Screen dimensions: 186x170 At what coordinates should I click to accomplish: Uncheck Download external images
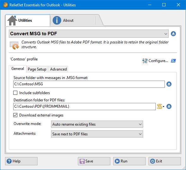pyautogui.click(x=15, y=115)
